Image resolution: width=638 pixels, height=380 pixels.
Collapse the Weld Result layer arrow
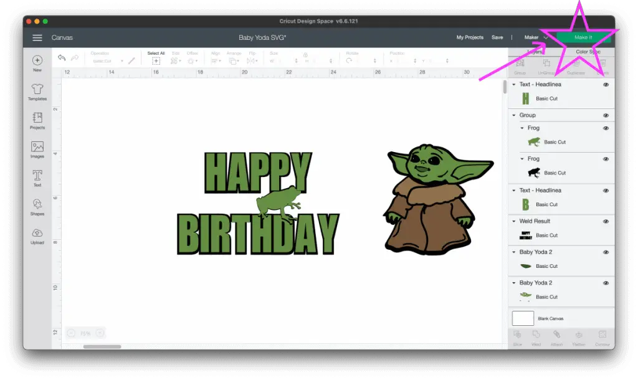(x=514, y=221)
